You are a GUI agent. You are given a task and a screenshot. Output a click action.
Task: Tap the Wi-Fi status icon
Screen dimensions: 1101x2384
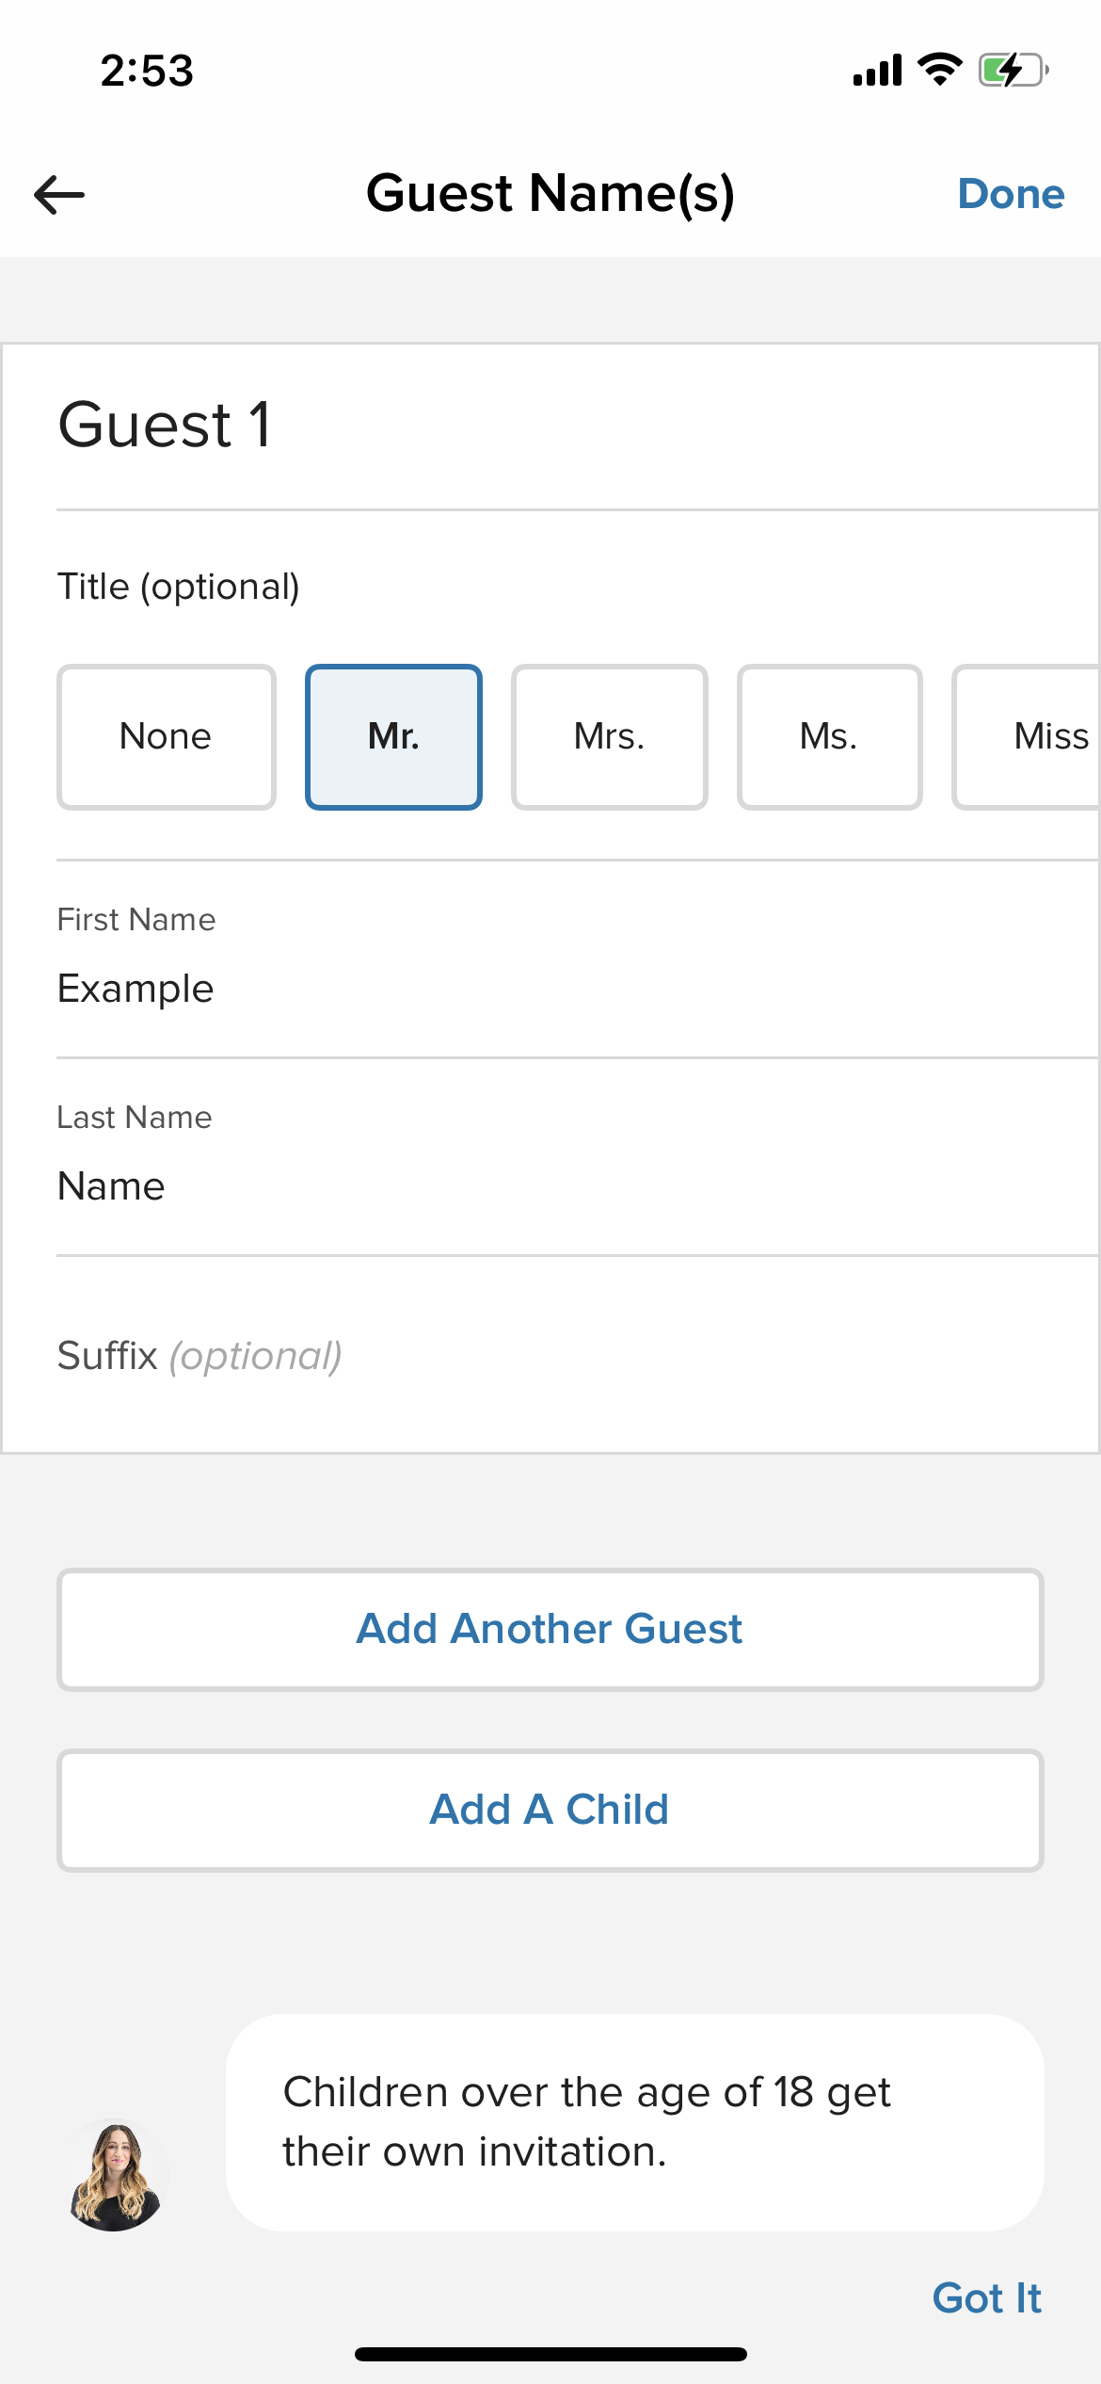click(x=939, y=70)
